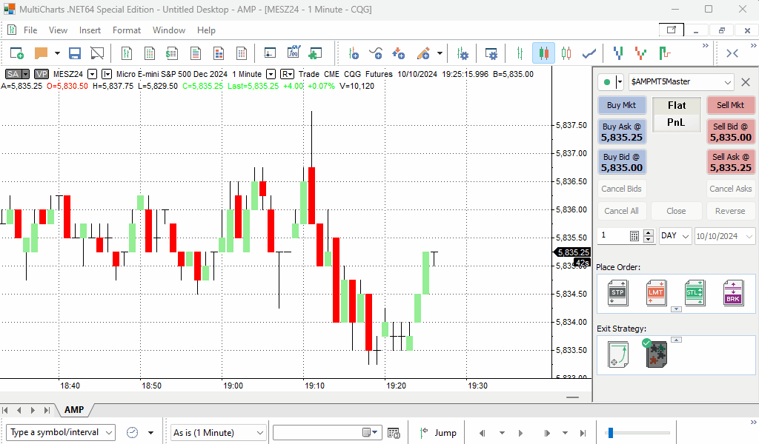This screenshot has width=759, height=444.
Task: Increase order quantity with up stepper
Action: 649,232
